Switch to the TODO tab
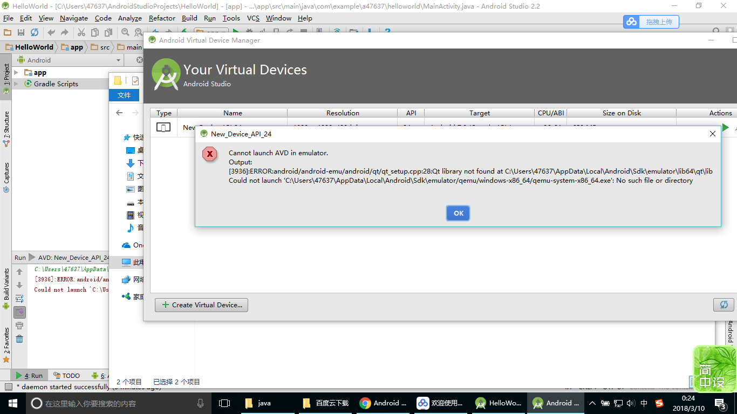The width and height of the screenshot is (737, 414). tap(66, 376)
